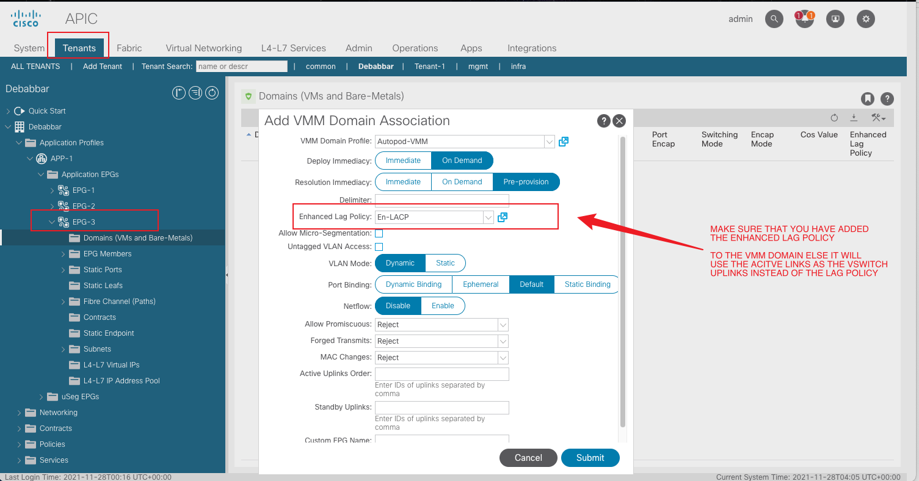The width and height of the screenshot is (919, 481).
Task: Submit the VMM Domain Association
Action: (x=590, y=457)
